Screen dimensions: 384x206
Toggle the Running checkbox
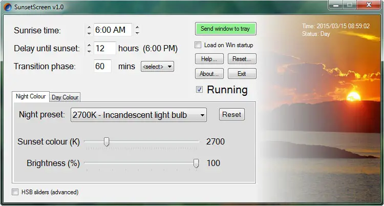199,90
